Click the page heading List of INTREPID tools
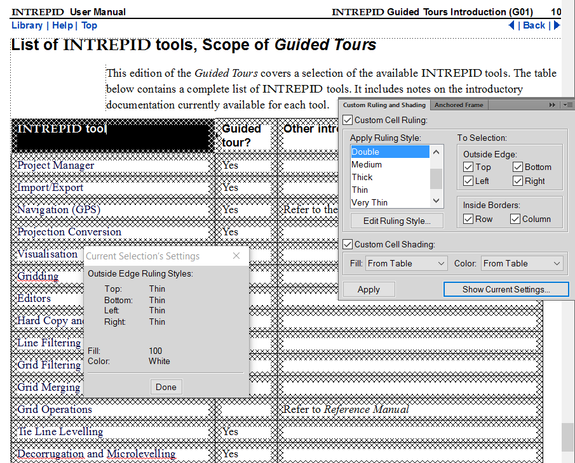The height and width of the screenshot is (463, 575). pos(194,44)
